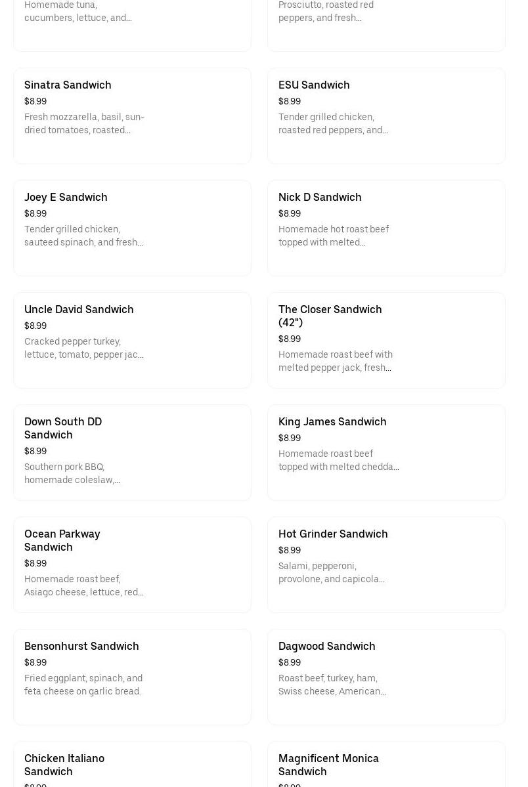The width and height of the screenshot is (528, 787).
Task: Click the Salami, pepperoni, provolone description
Action: point(332,572)
